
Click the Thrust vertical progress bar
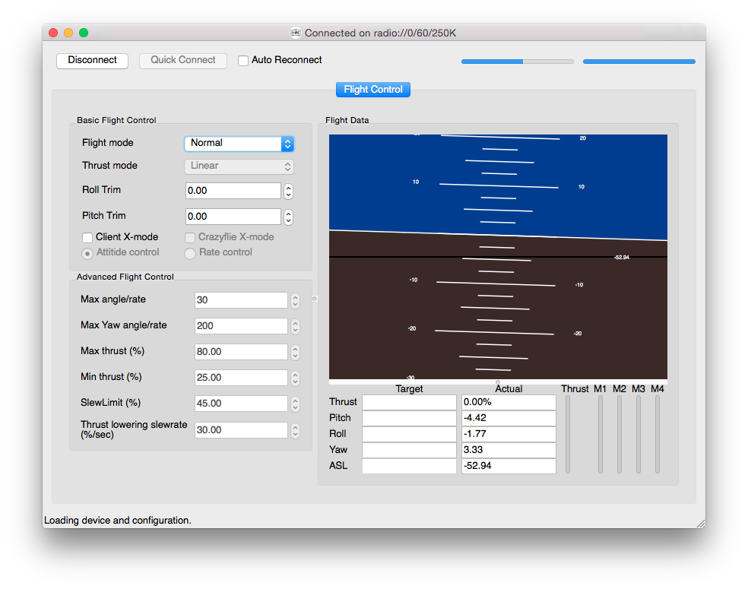(x=568, y=435)
